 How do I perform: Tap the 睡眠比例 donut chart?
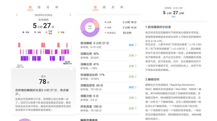click(90, 28)
